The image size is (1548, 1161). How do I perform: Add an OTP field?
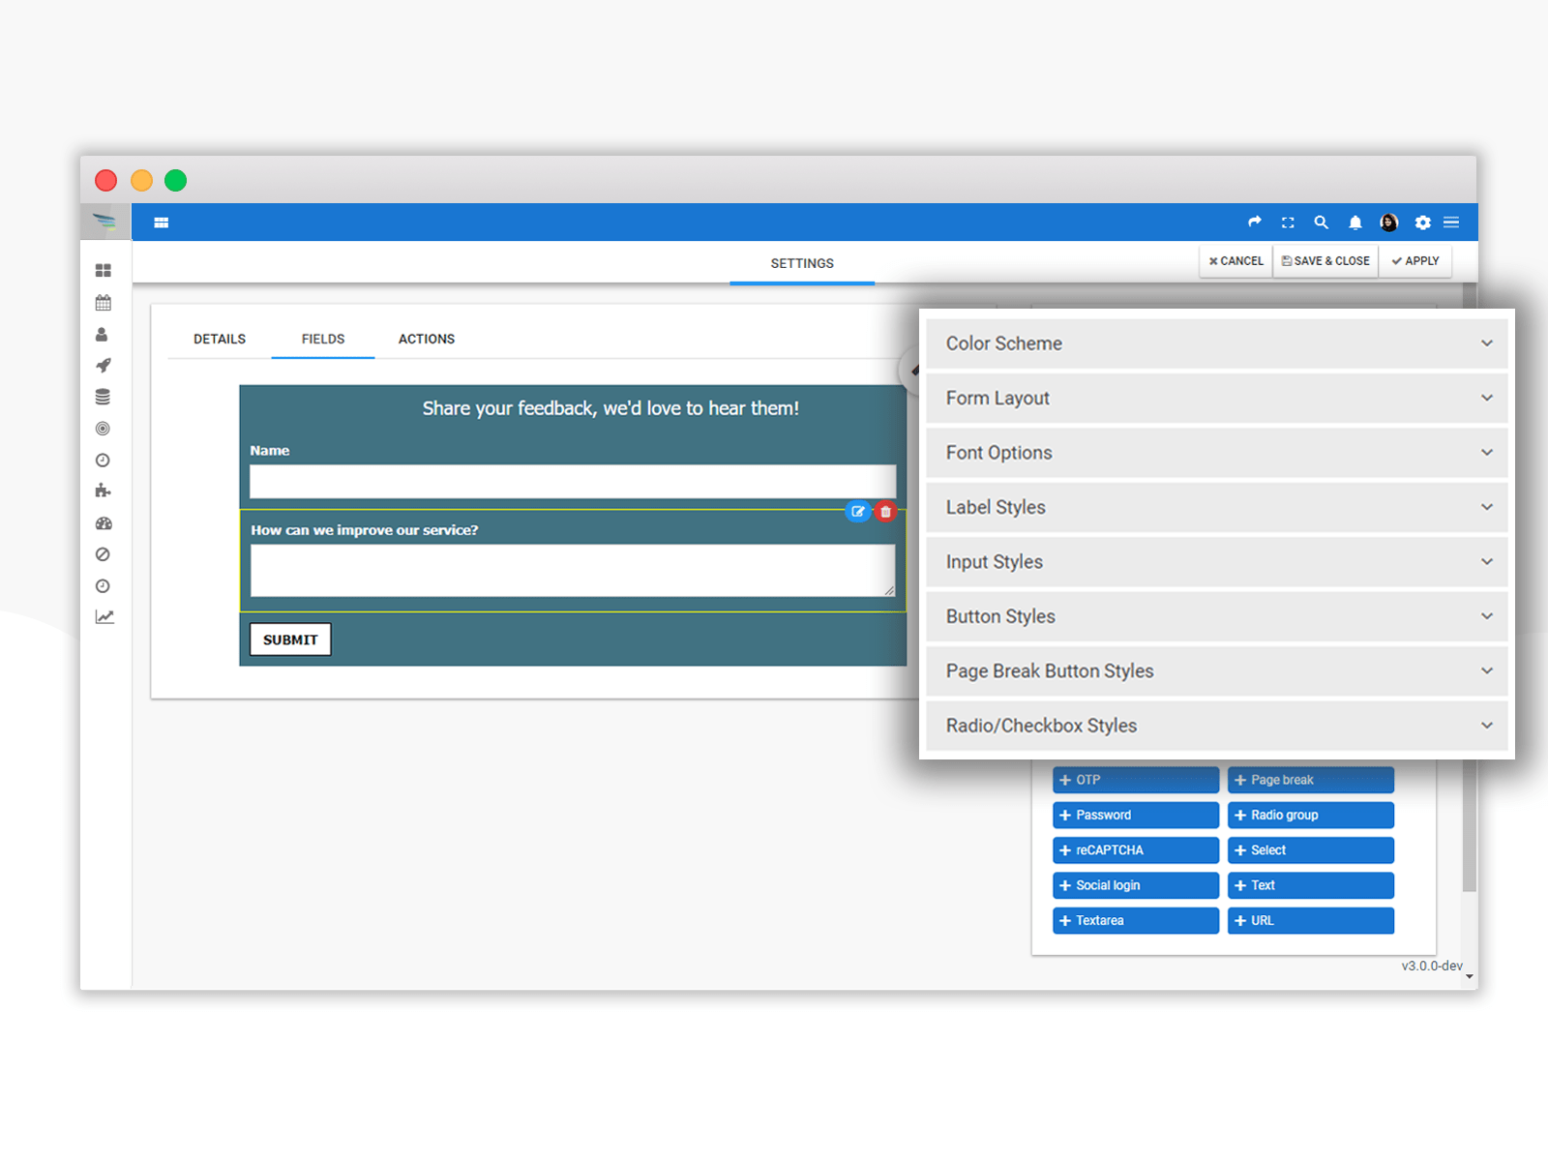click(1136, 780)
